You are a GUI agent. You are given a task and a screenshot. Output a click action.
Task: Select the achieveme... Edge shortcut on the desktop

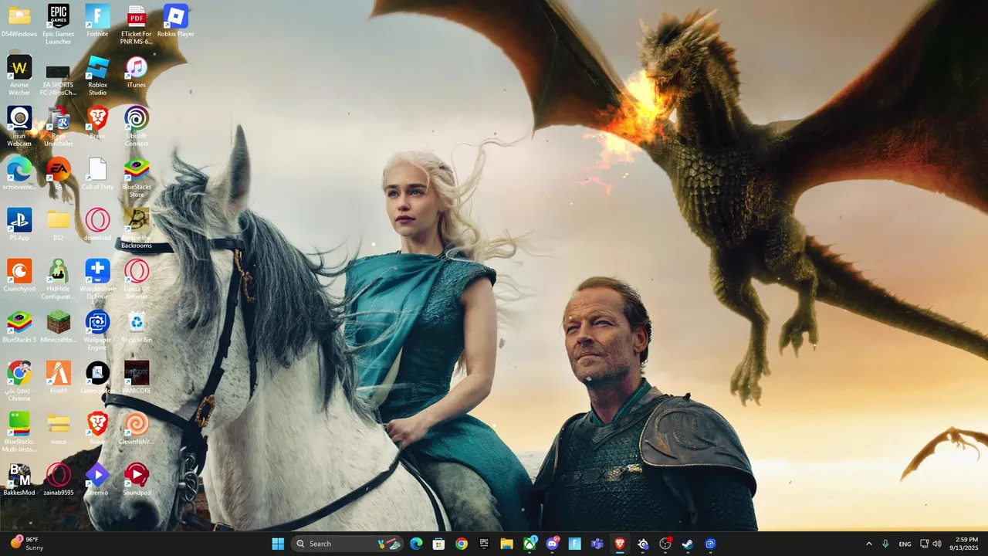[x=19, y=174]
